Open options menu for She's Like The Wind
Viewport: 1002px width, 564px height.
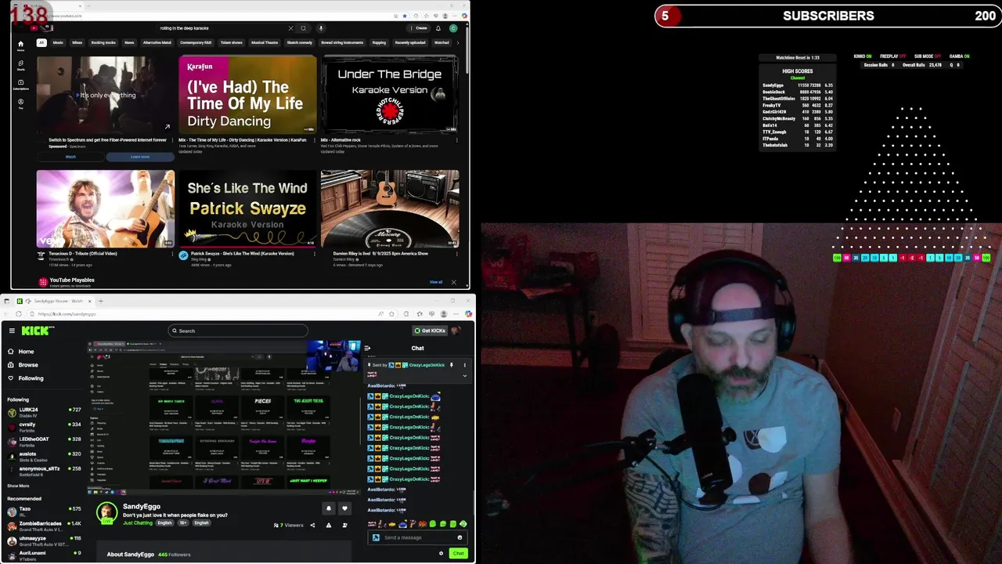(315, 255)
